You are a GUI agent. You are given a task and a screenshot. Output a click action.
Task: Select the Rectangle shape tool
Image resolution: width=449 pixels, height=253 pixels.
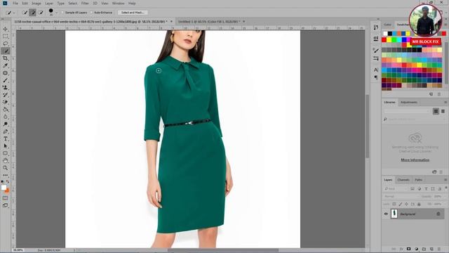pyautogui.click(x=6, y=153)
